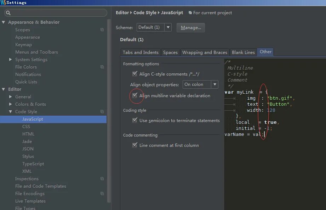Viewport: 326px width, 210px height.
Task: Toggle Use semicolon to terminate statements
Action: point(135,120)
